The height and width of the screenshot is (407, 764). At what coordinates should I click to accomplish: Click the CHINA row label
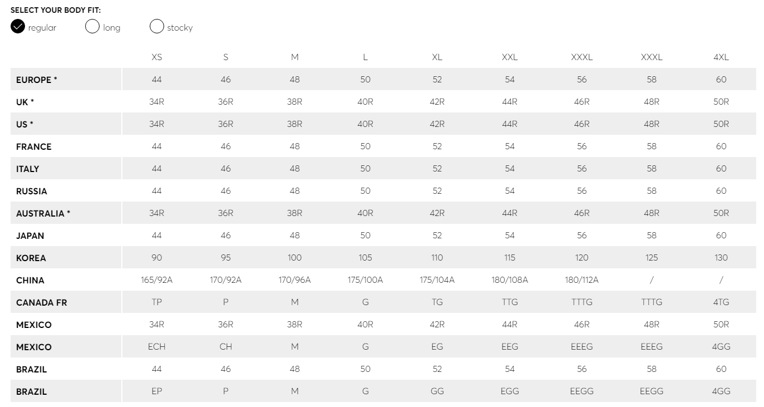coord(30,280)
